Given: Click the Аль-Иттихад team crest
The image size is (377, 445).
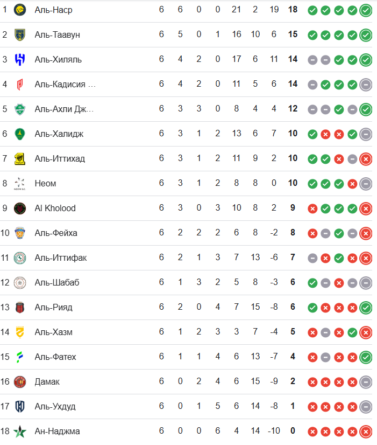Looking at the screenshot, I should pyautogui.click(x=20, y=158).
